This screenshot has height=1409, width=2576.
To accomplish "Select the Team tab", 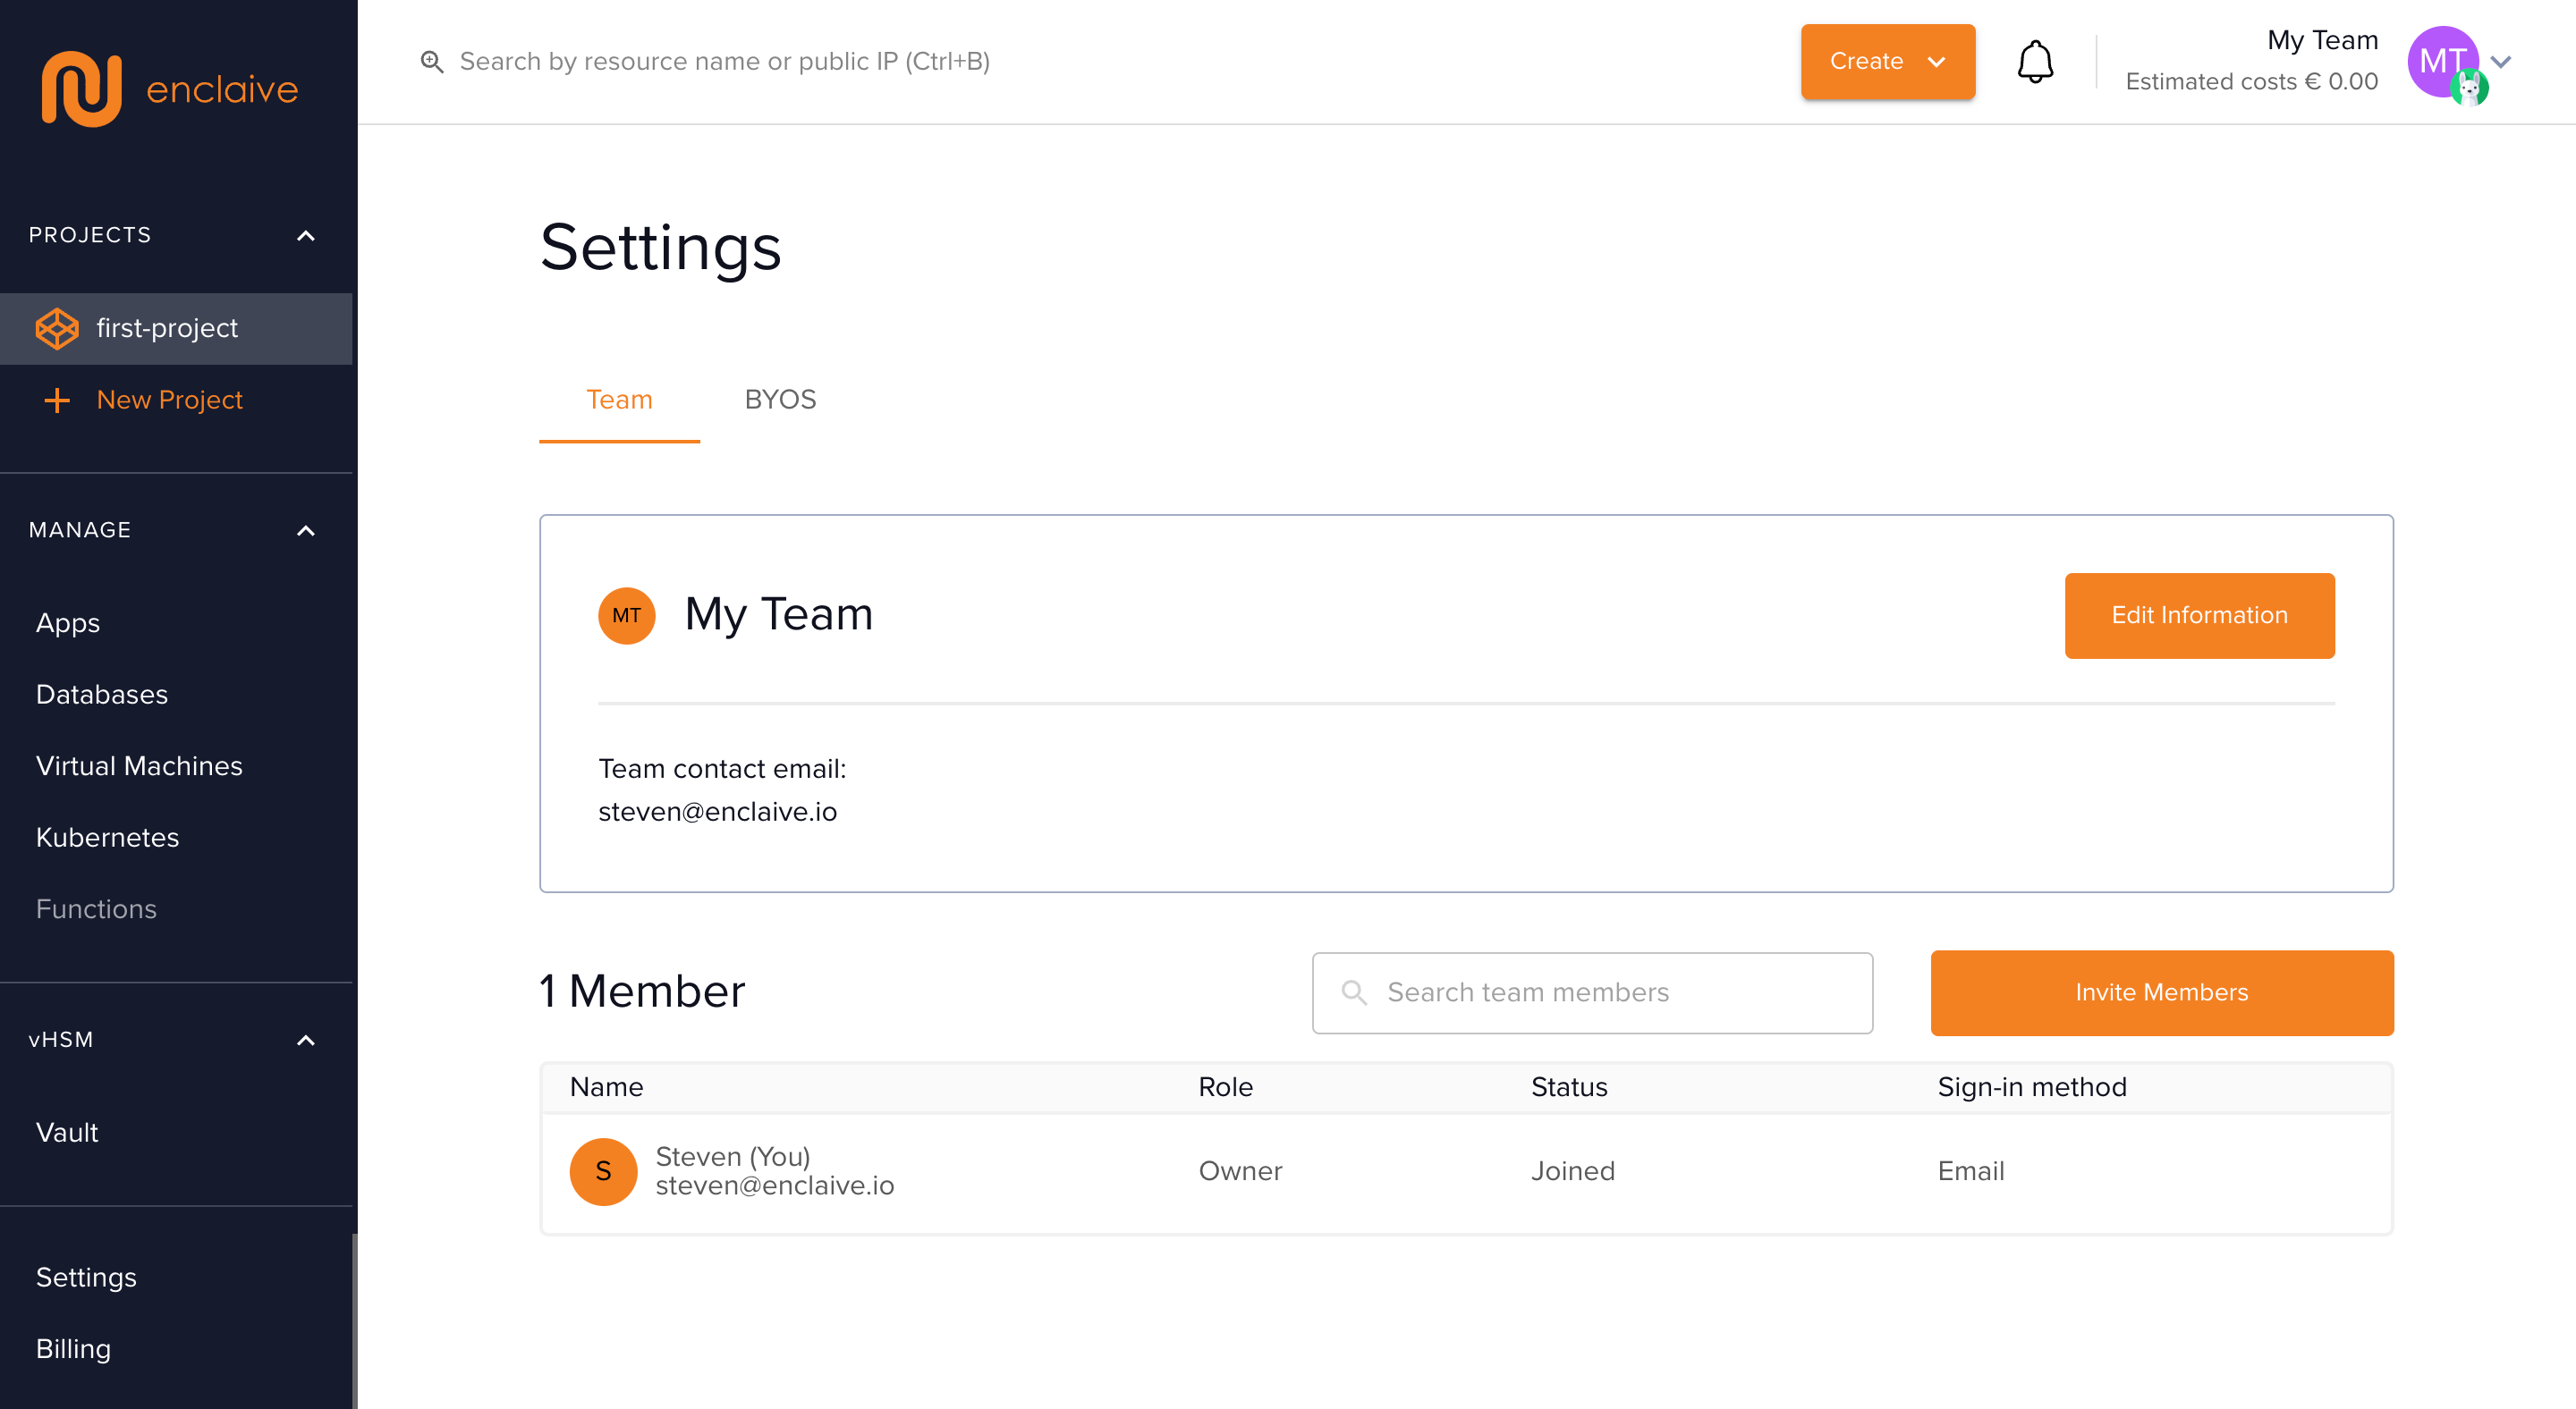I will point(619,400).
